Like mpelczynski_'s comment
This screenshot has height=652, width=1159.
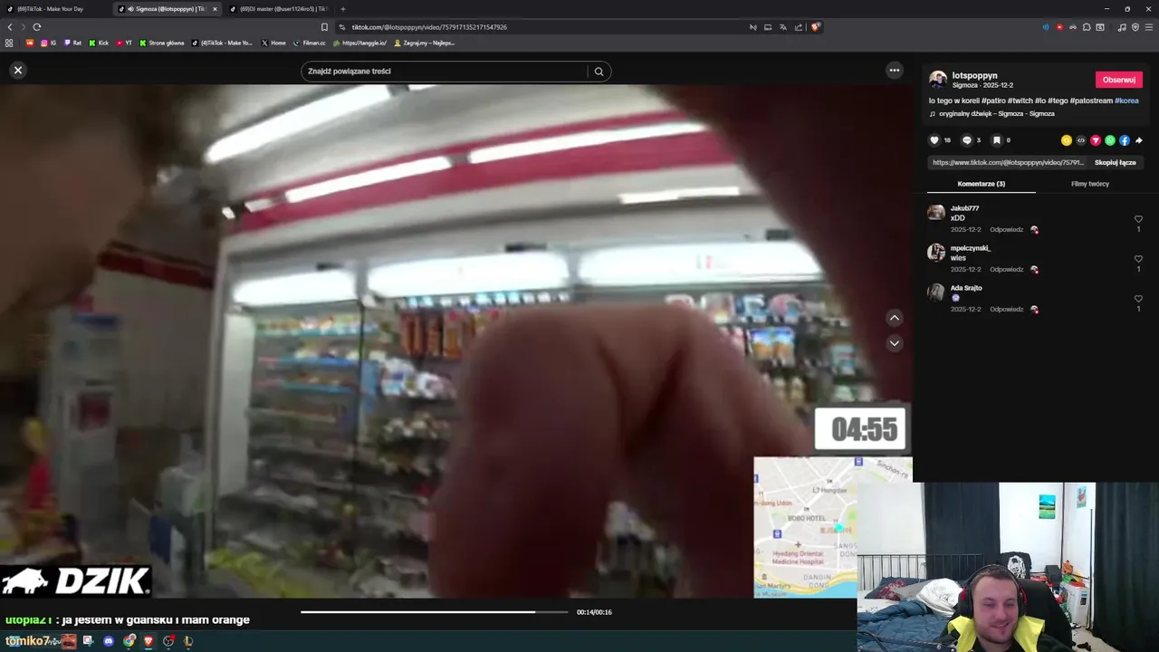point(1138,259)
